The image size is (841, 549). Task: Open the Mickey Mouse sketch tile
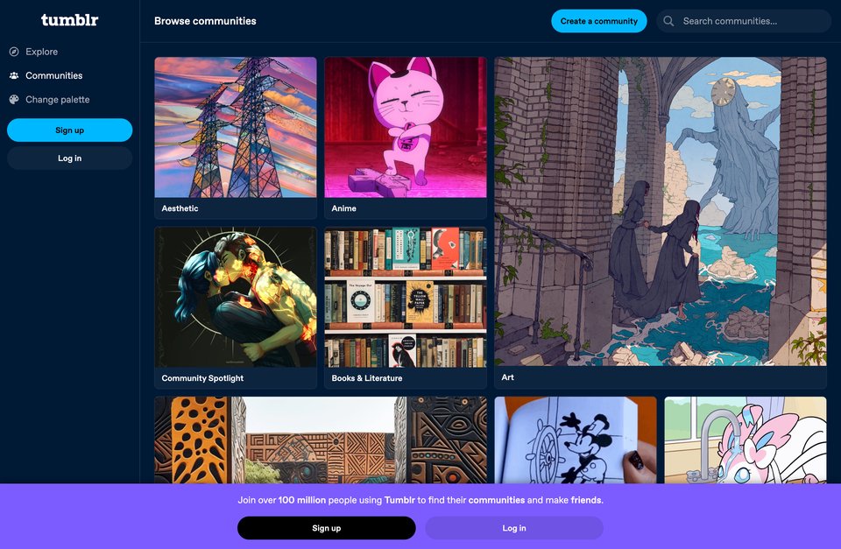[576, 440]
